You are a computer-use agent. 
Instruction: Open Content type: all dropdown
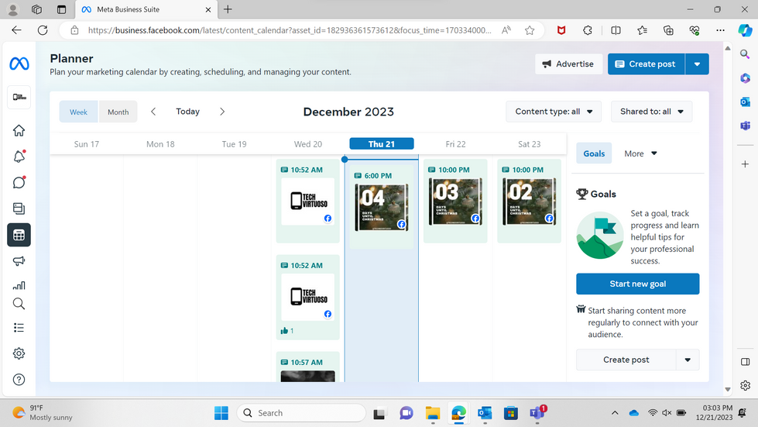(x=554, y=112)
